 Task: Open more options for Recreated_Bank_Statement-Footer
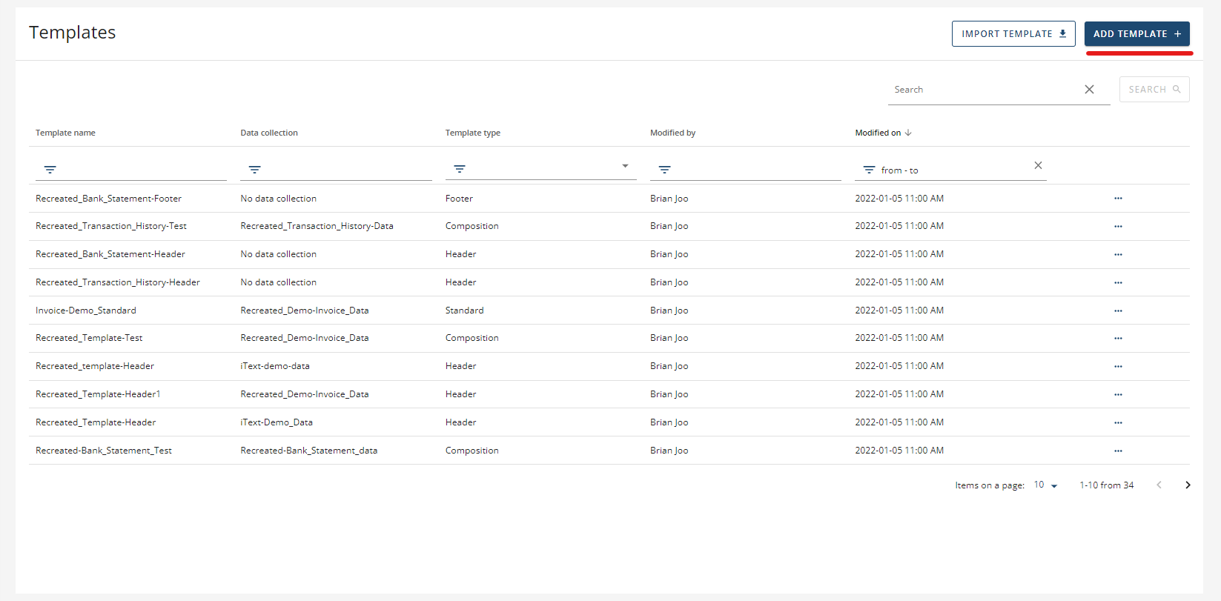[x=1118, y=199]
